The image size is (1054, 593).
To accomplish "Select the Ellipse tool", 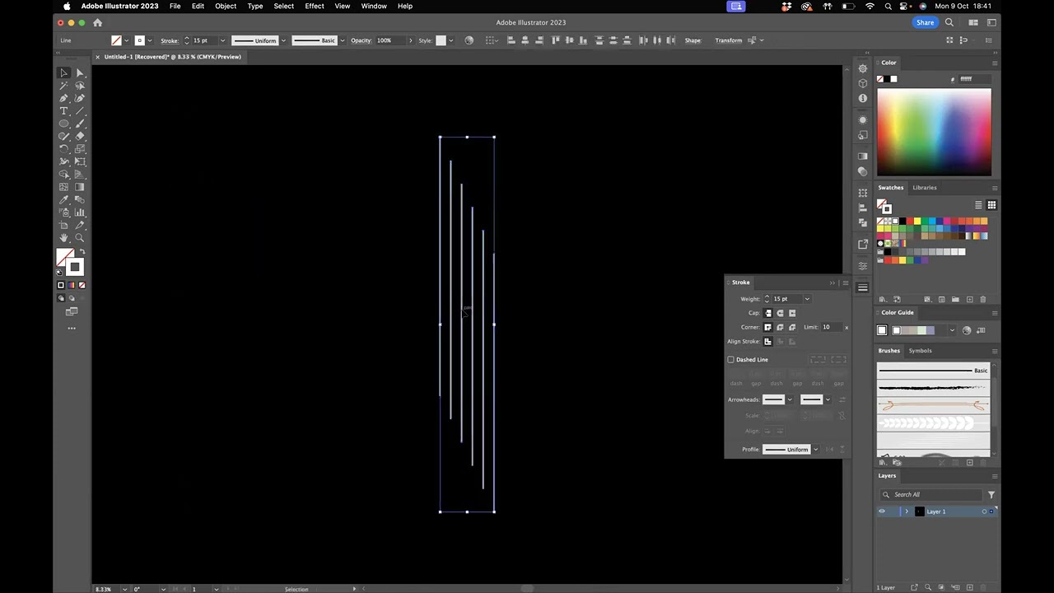I will click(63, 124).
